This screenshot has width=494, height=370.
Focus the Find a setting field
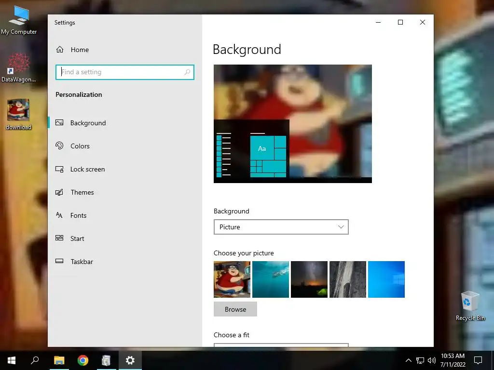point(125,72)
